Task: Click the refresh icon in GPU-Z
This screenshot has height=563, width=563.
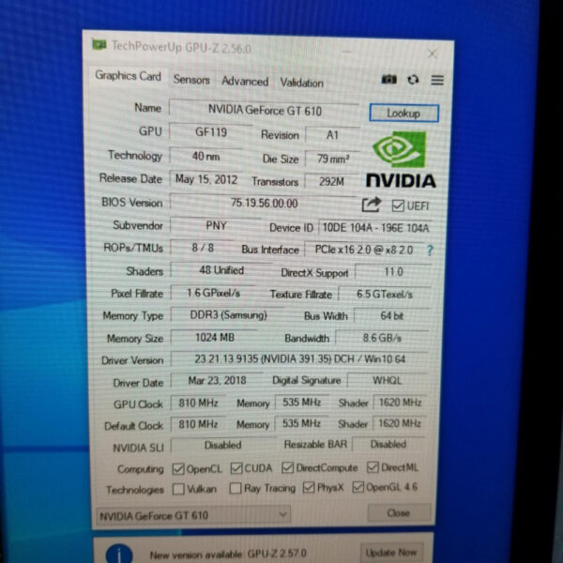Action: coord(413,80)
